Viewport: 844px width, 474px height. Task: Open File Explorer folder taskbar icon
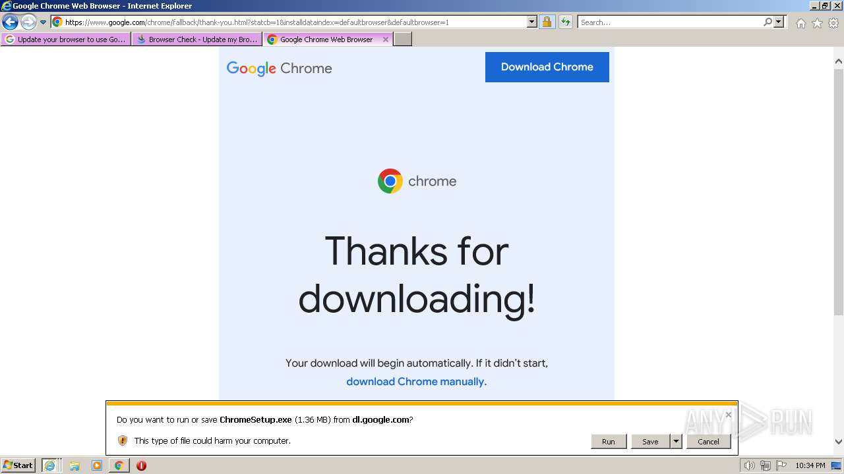click(75, 465)
